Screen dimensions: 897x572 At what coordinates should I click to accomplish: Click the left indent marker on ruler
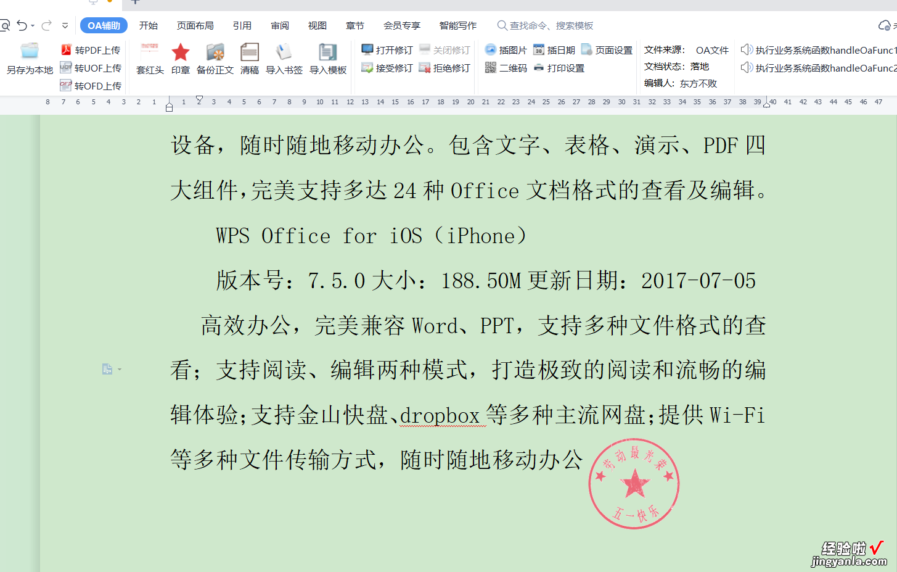click(170, 107)
